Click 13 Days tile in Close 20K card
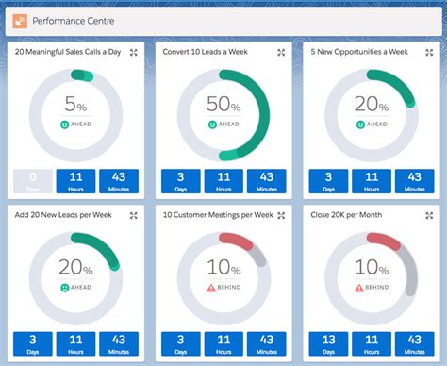Image resolution: width=447 pixels, height=366 pixels. click(328, 344)
